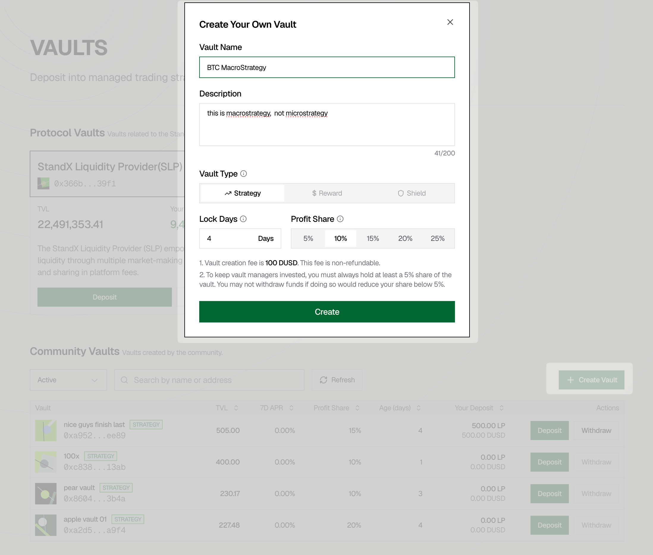
Task: Focus the Description text area
Action: point(327,124)
